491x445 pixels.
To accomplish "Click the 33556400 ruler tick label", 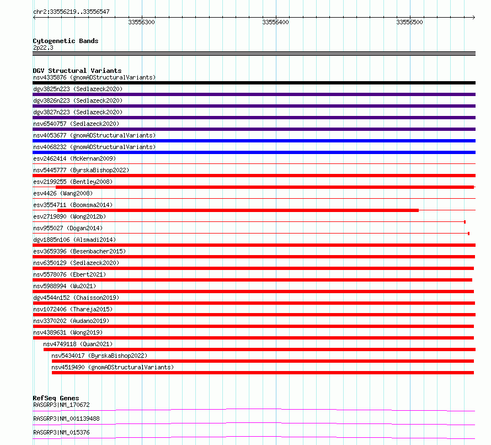I will pos(275,22).
